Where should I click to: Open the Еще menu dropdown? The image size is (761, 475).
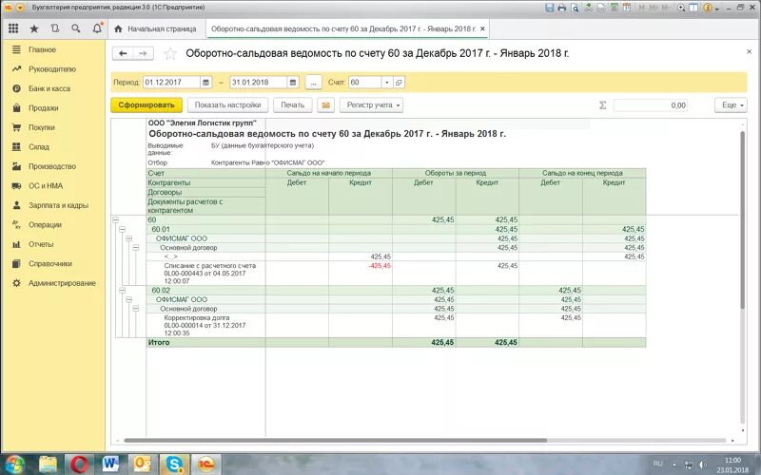click(731, 105)
